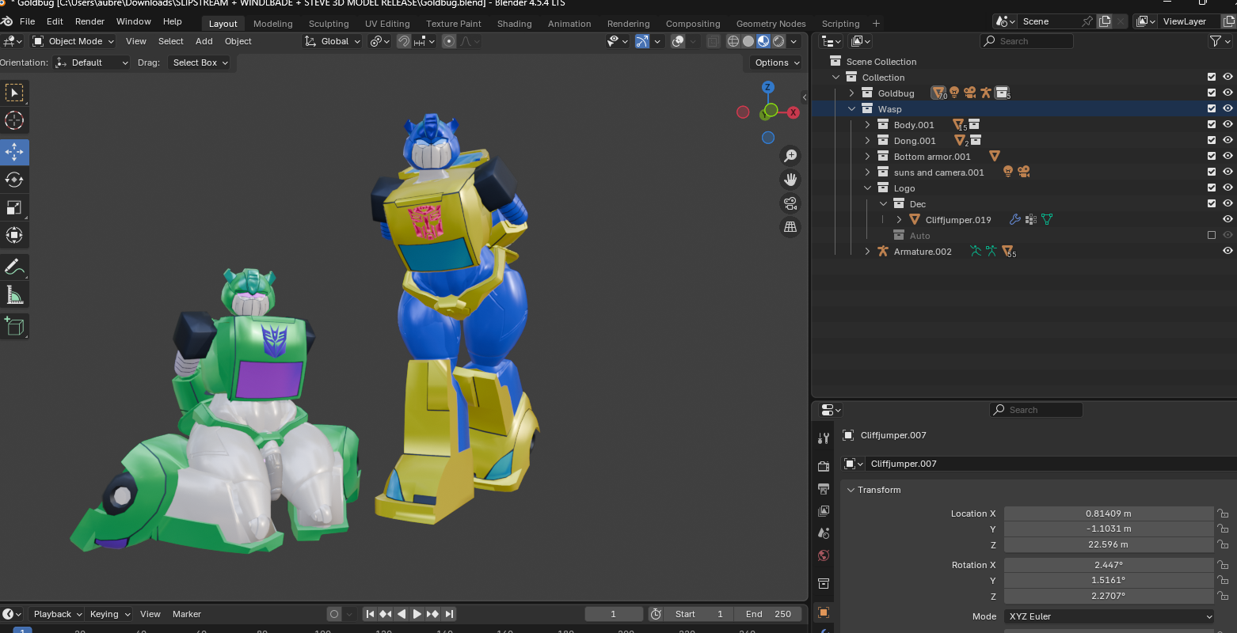The width and height of the screenshot is (1237, 633).
Task: Choose the Measure tool
Action: [14, 295]
